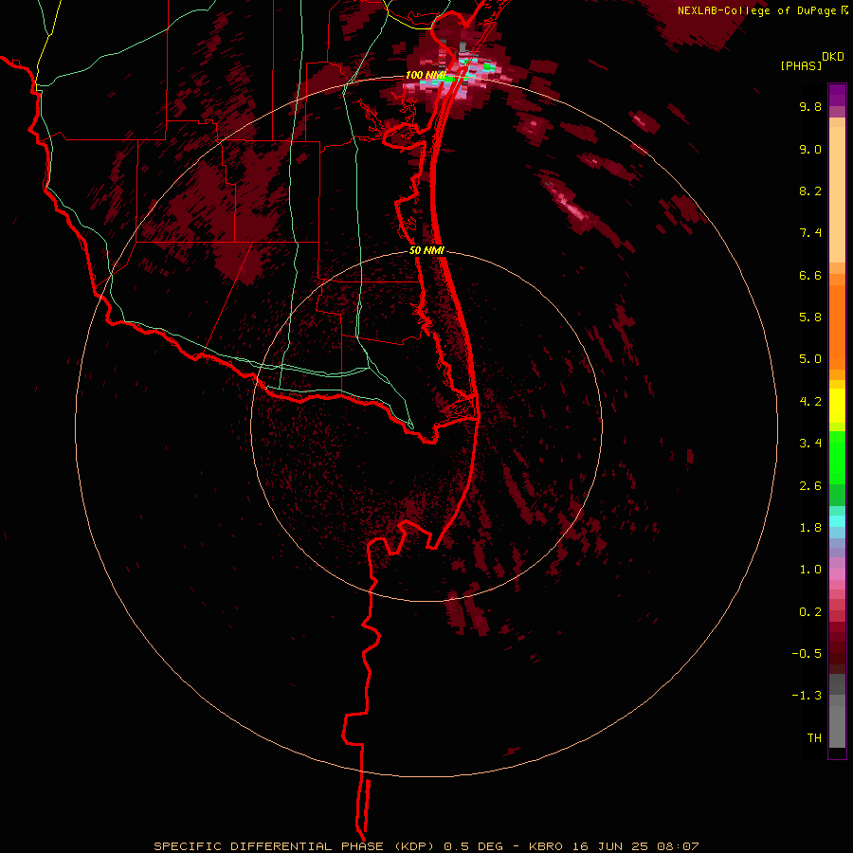853x853 pixels.
Task: Click the -1.3 color scale value
Action: [x=807, y=696]
